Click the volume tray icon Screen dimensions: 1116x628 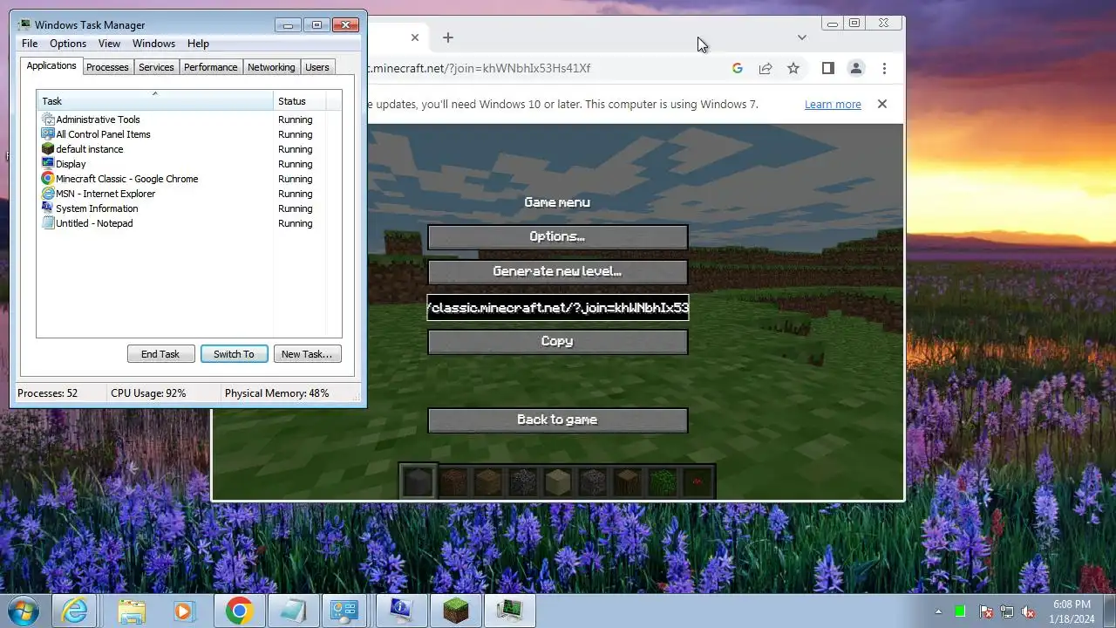[1029, 611]
